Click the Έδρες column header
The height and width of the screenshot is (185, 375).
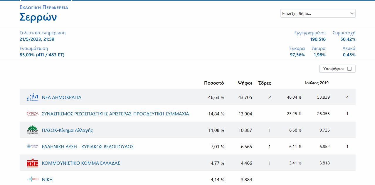coord(264,83)
